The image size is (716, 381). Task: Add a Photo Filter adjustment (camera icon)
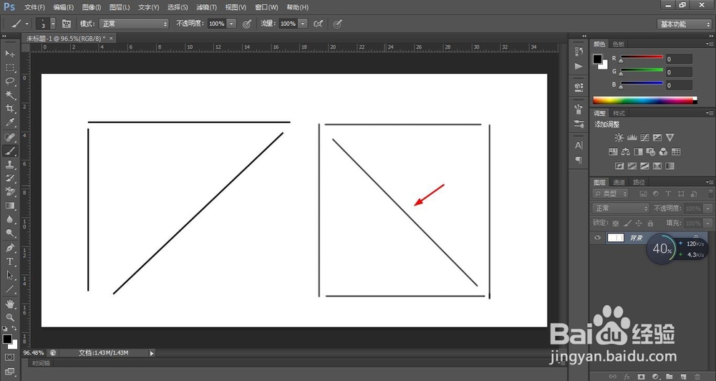pos(651,152)
